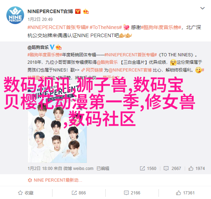Visit the @酷狗音乐 account in the repost
Image resolution: width=211 pixels, height=199 pixels.
pos(38,47)
